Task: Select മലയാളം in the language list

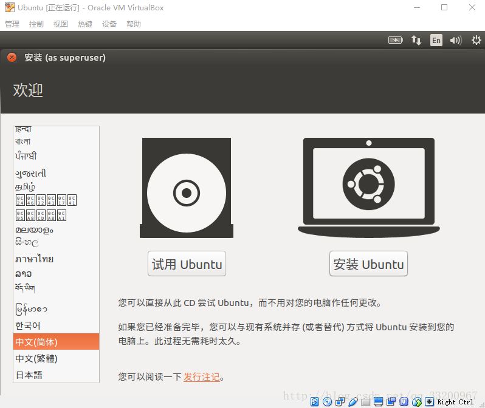Action: 56,229
